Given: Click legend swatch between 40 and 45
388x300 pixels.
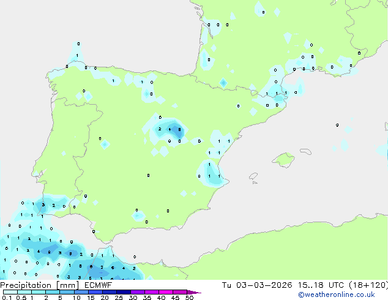Looking at the screenshot, I should click(x=166, y=292).
